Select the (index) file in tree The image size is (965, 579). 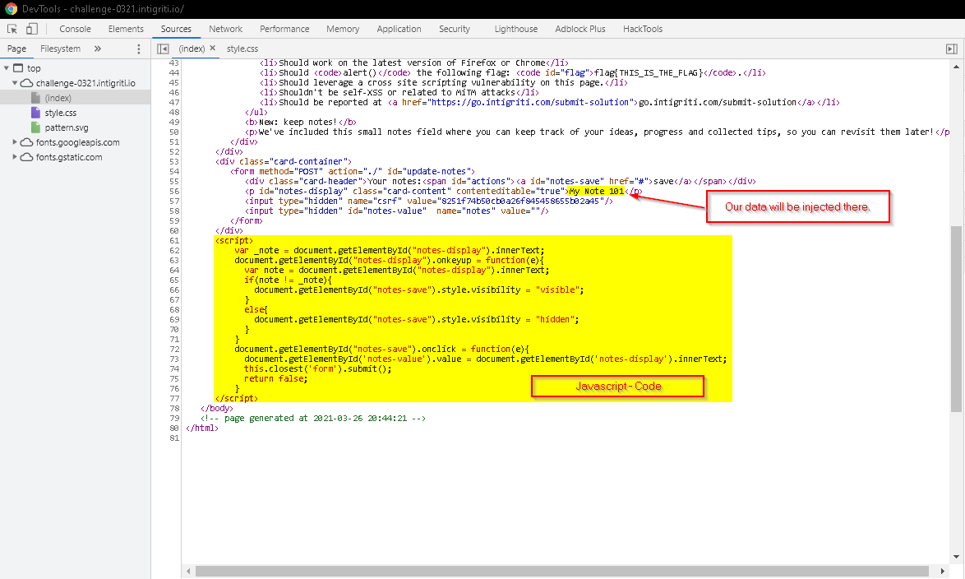coord(58,98)
